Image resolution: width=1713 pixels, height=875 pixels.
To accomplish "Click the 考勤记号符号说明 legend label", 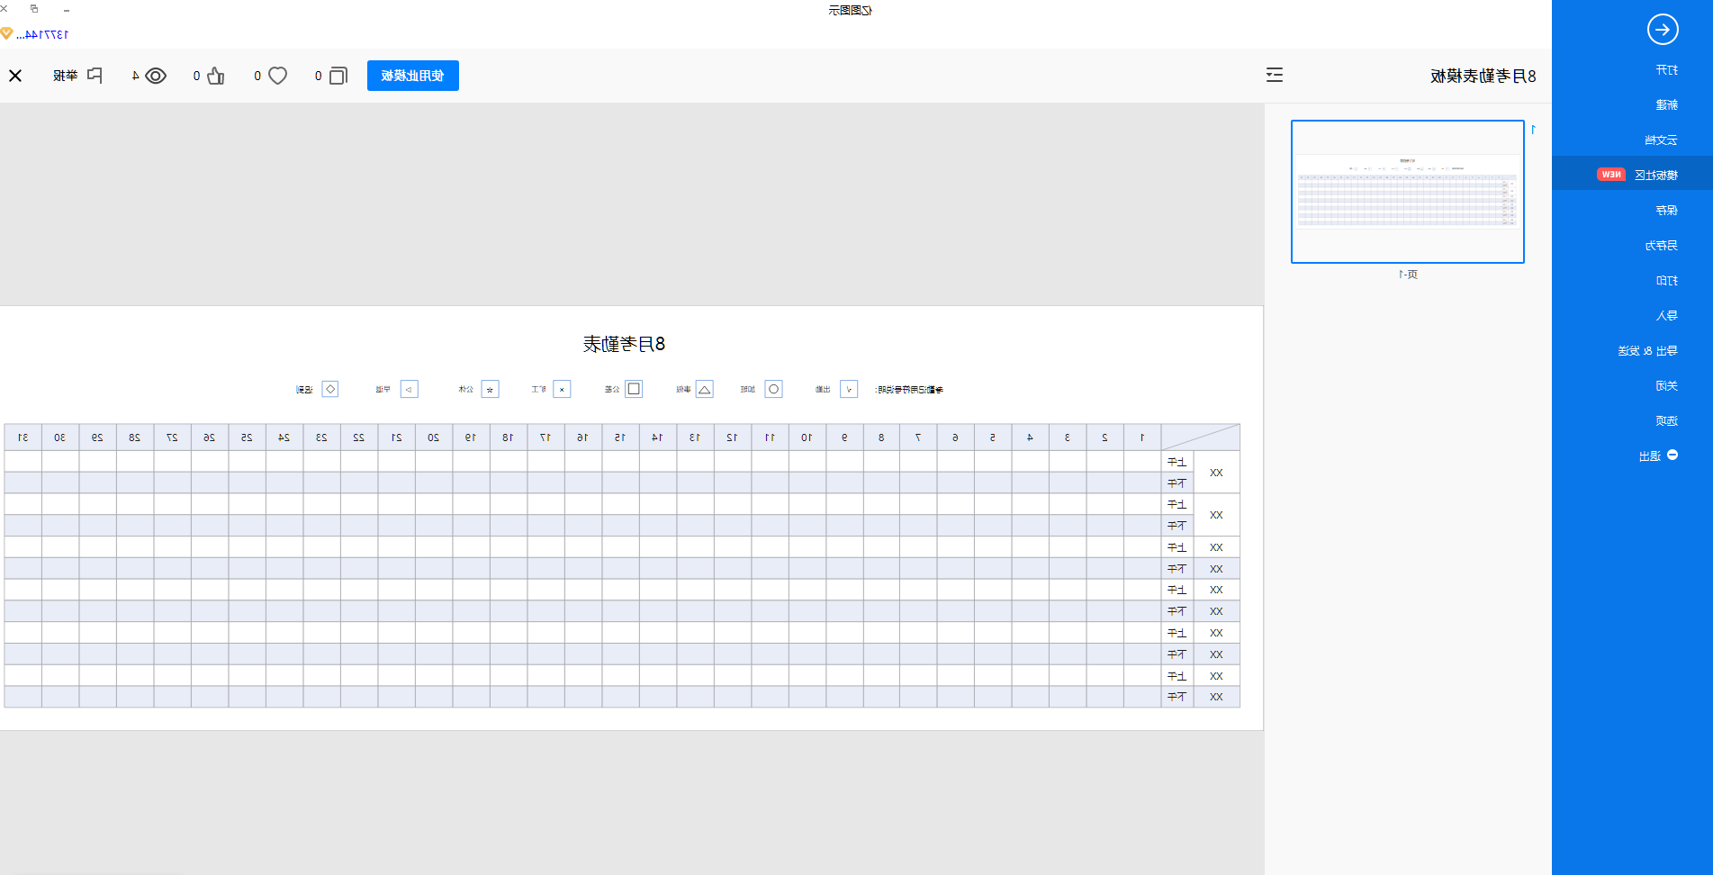I will (x=909, y=390).
